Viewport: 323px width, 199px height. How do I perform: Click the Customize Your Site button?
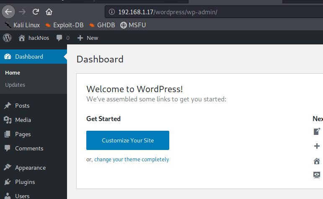click(128, 140)
